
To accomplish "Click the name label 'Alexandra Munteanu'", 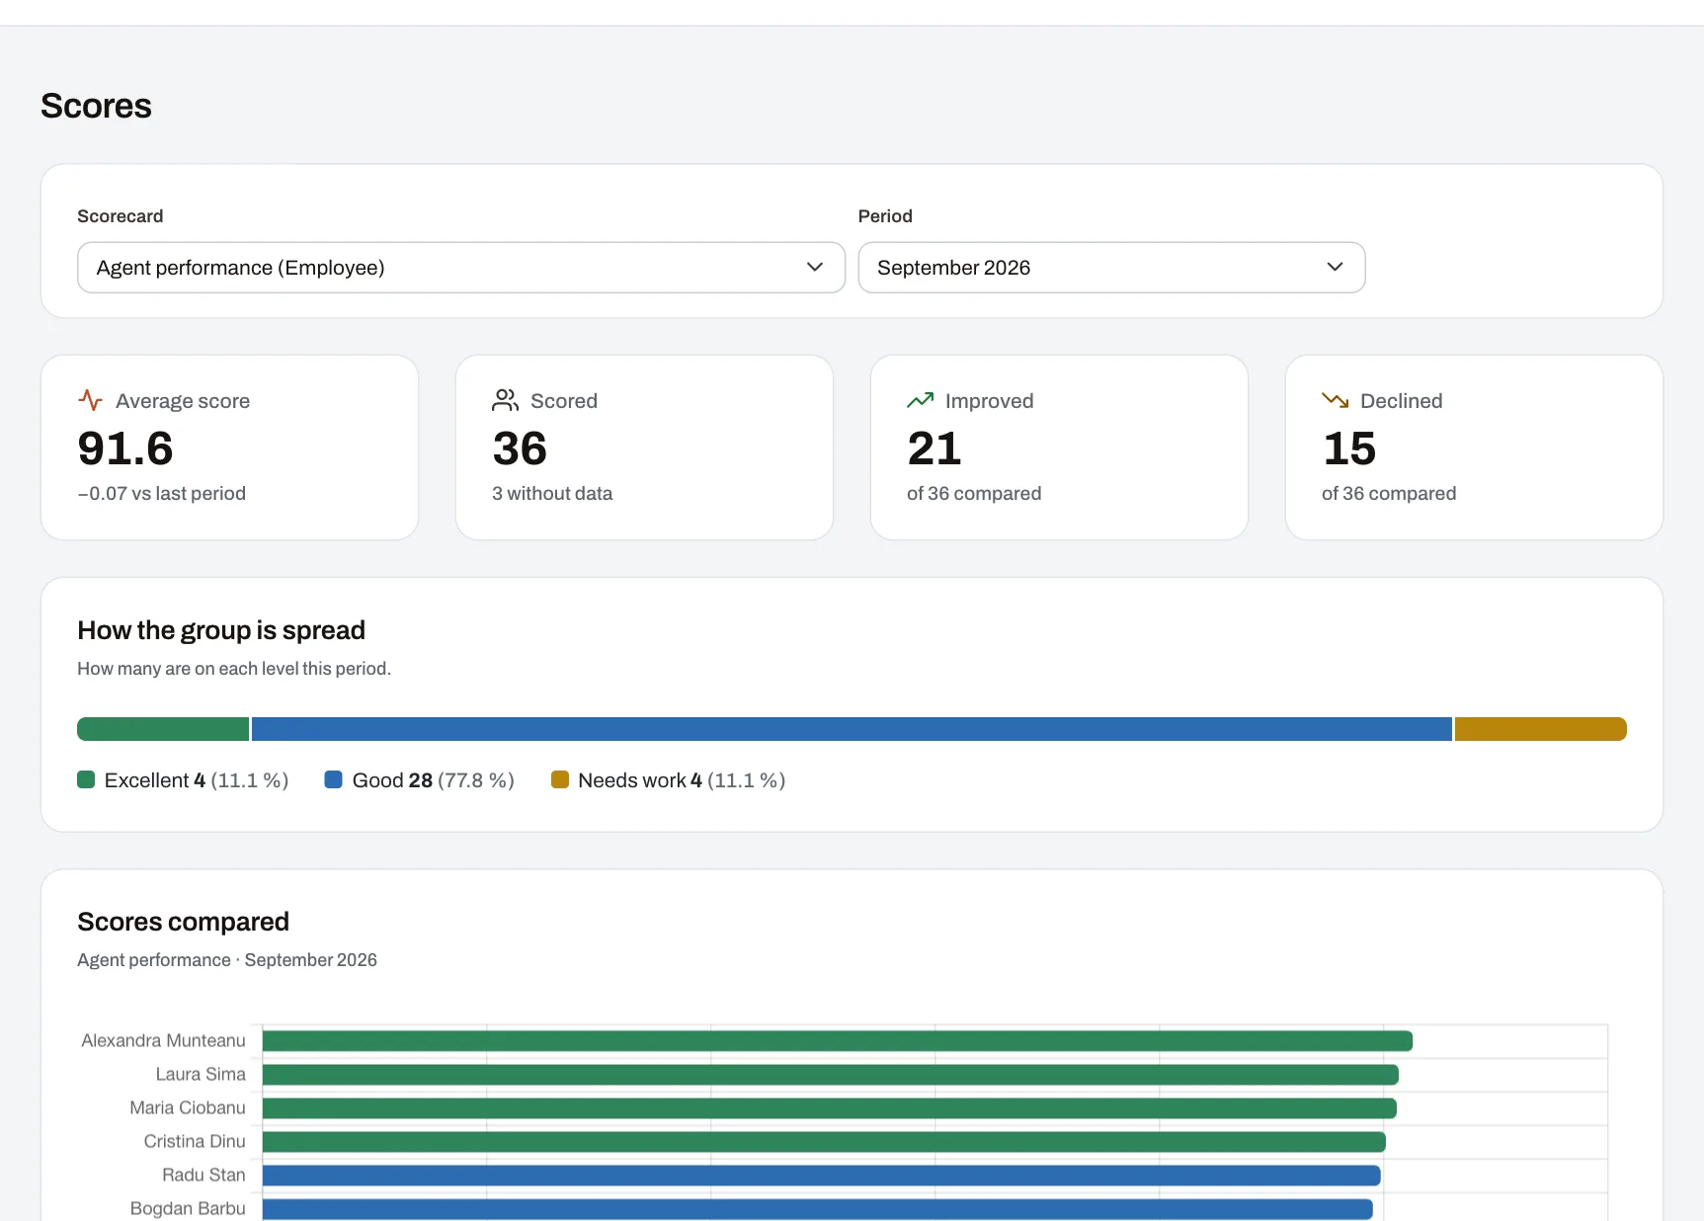I will coord(163,1040).
